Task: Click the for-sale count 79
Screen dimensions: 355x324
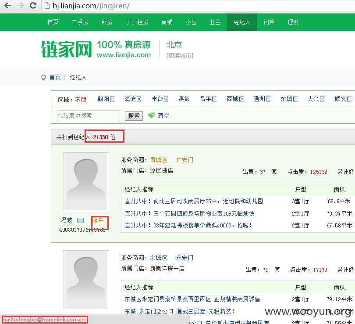Action: 266,270
